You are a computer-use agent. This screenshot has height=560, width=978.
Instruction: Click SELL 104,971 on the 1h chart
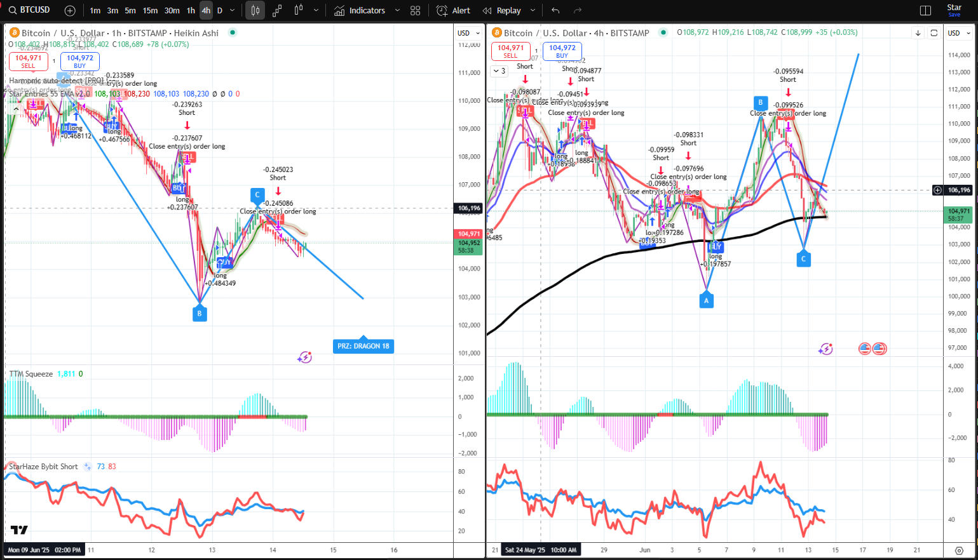pyautogui.click(x=29, y=61)
